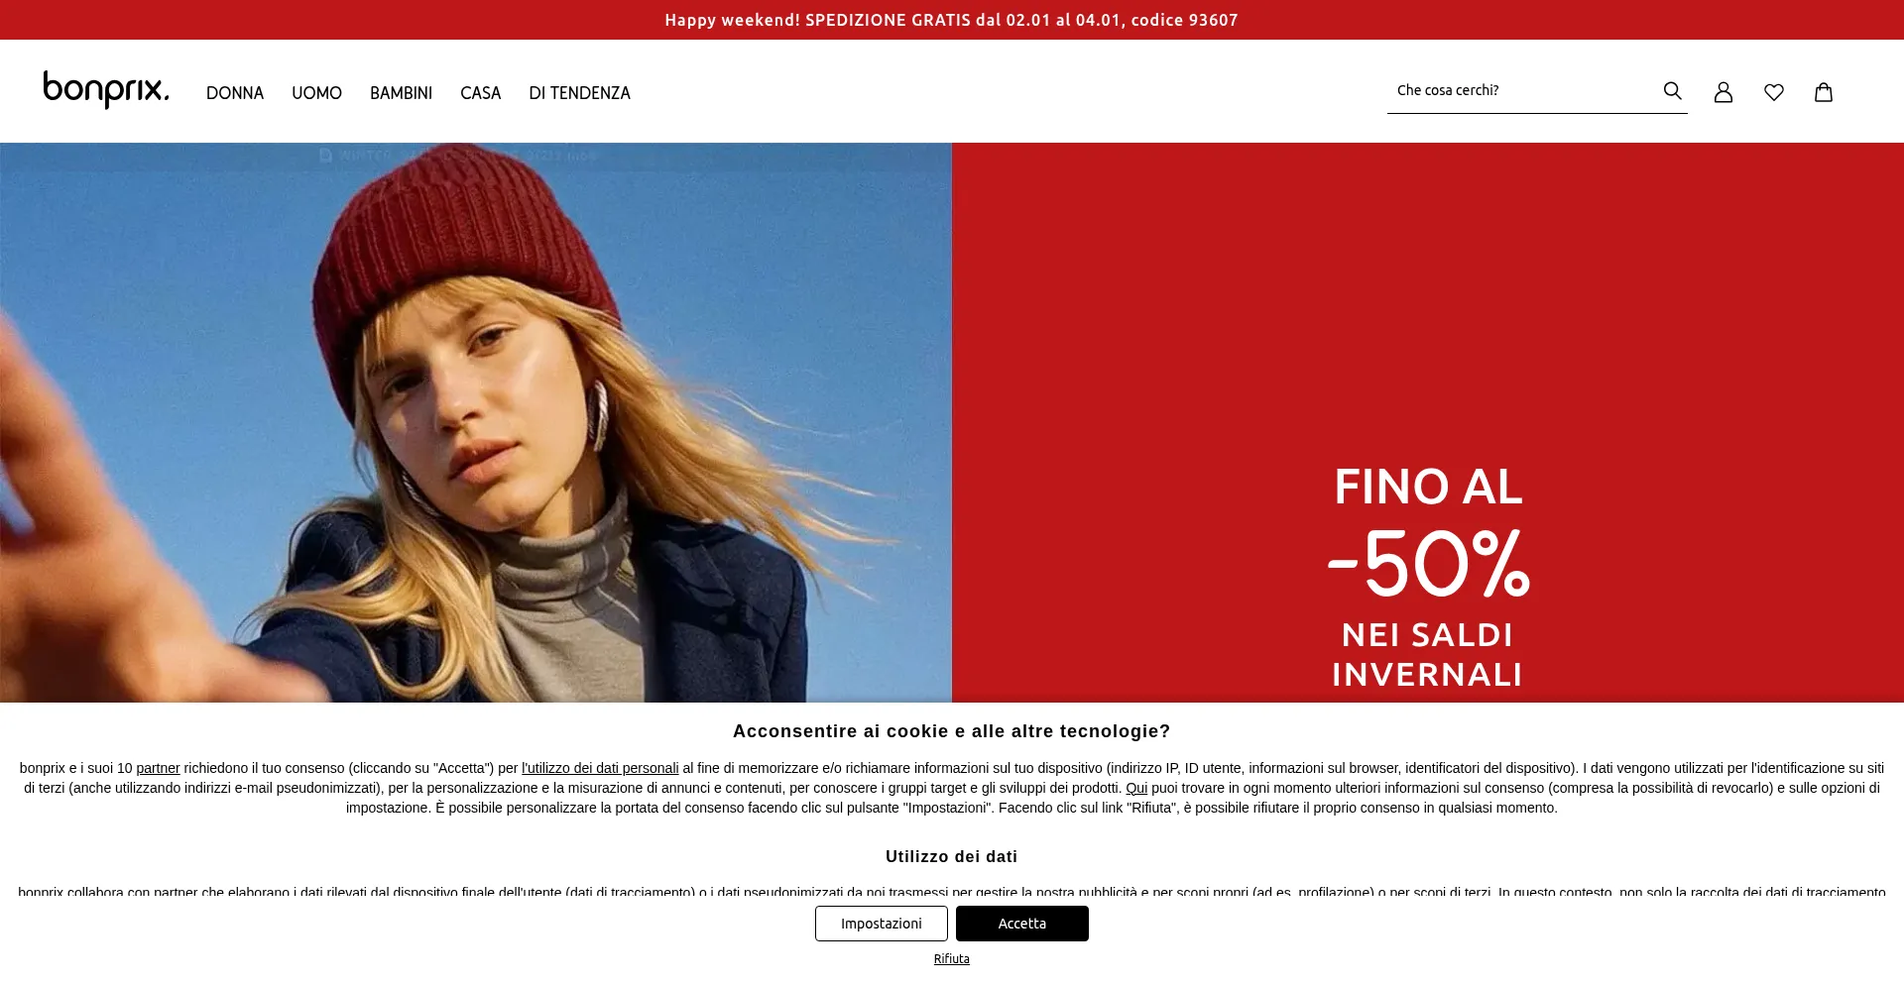The height and width of the screenshot is (984, 1904).
Task: Follow the 'Qui' link in cookie notice
Action: 1136,788
